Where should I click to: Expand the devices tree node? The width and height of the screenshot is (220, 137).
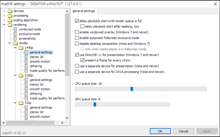pyautogui.click(x=4, y=11)
